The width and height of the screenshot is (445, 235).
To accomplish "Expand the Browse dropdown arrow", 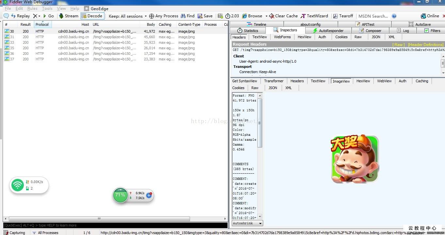I will pos(266,16).
